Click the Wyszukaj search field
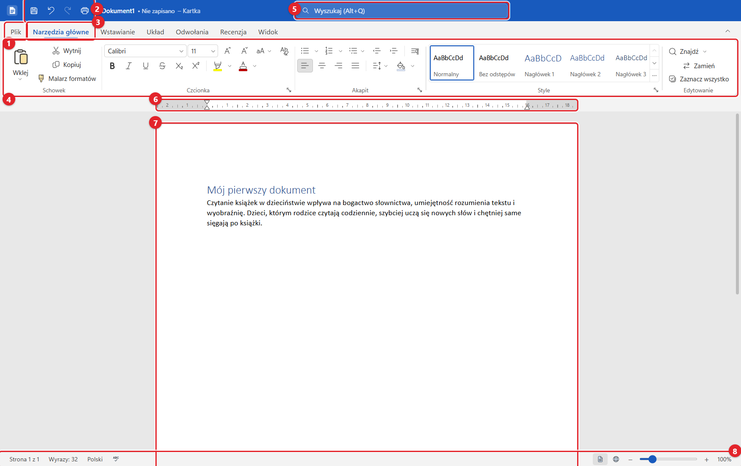 click(401, 11)
